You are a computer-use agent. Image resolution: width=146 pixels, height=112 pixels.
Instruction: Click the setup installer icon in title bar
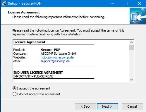(4, 4)
